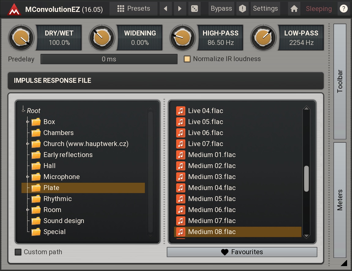The image size is (352, 271).
Task: Click the file list scrollbar thumb
Action: coord(306,179)
